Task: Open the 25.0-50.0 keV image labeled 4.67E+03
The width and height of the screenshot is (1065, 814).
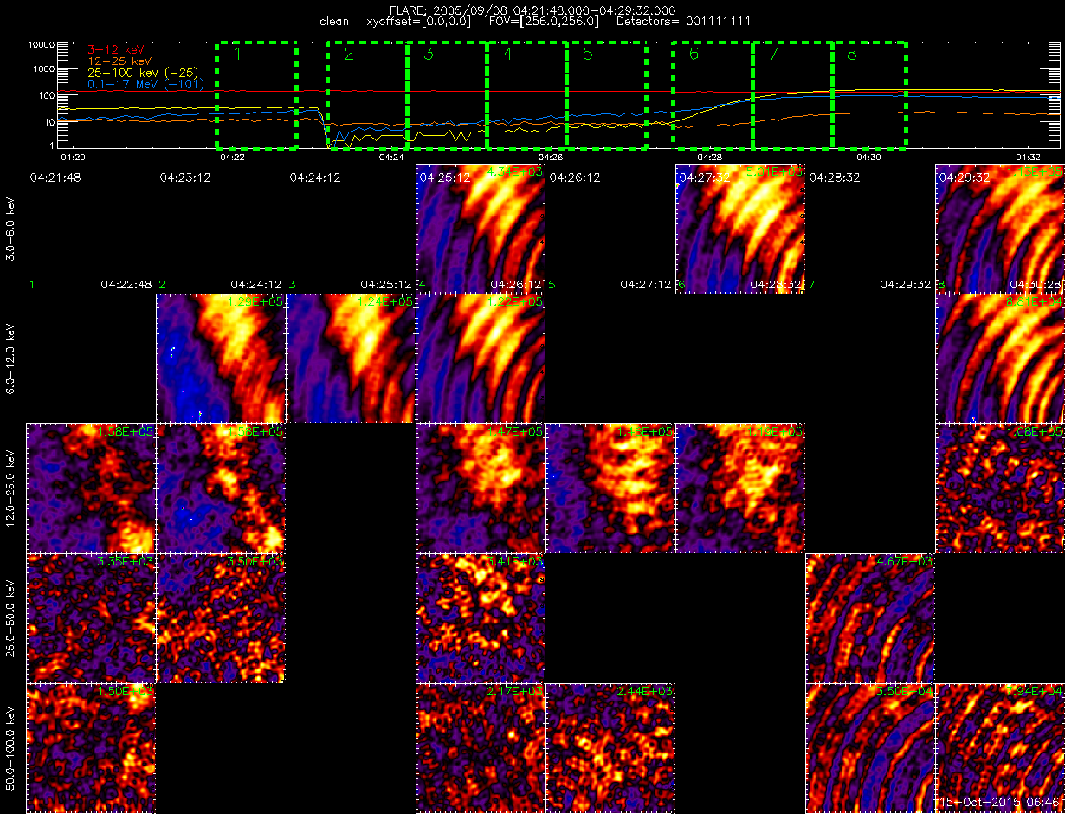Action: 870,618
